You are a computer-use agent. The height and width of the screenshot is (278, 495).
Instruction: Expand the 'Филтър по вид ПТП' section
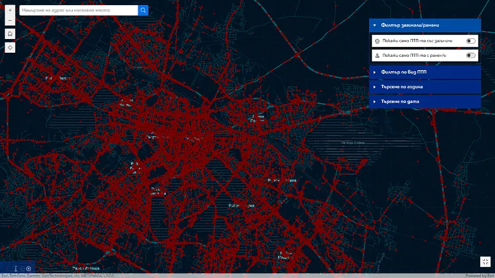pyautogui.click(x=424, y=72)
